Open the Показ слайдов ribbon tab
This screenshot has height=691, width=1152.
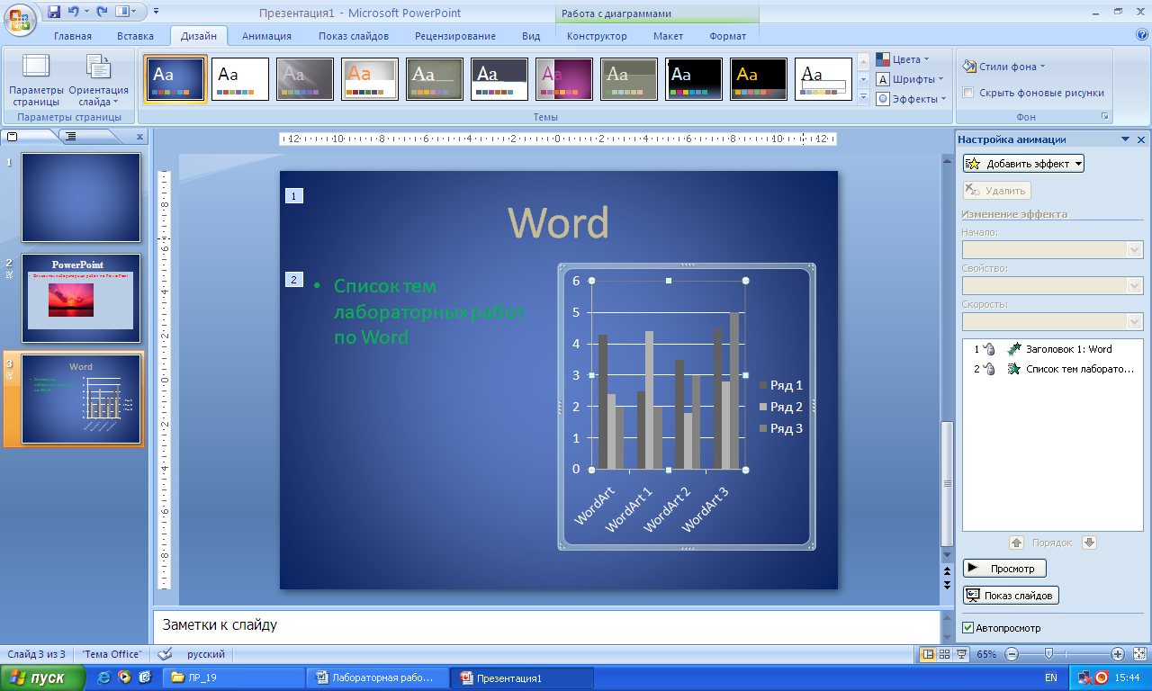354,36
